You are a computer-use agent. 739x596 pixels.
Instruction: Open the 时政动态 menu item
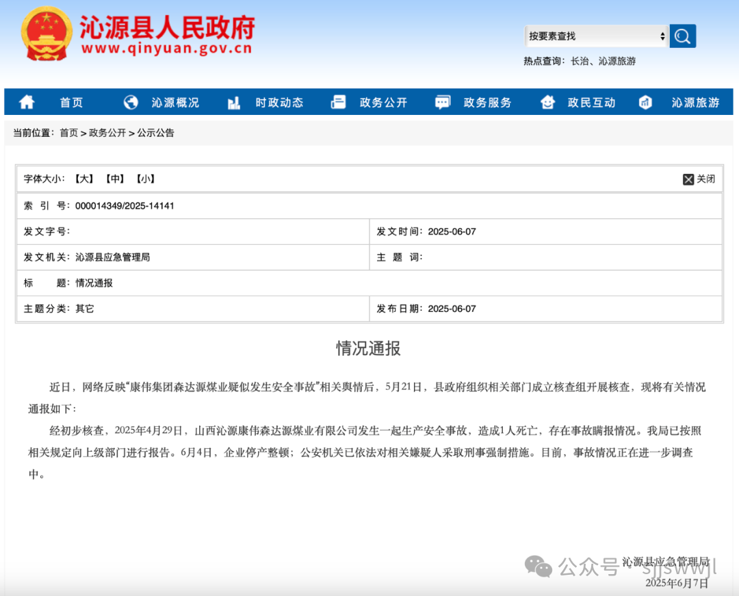(279, 102)
